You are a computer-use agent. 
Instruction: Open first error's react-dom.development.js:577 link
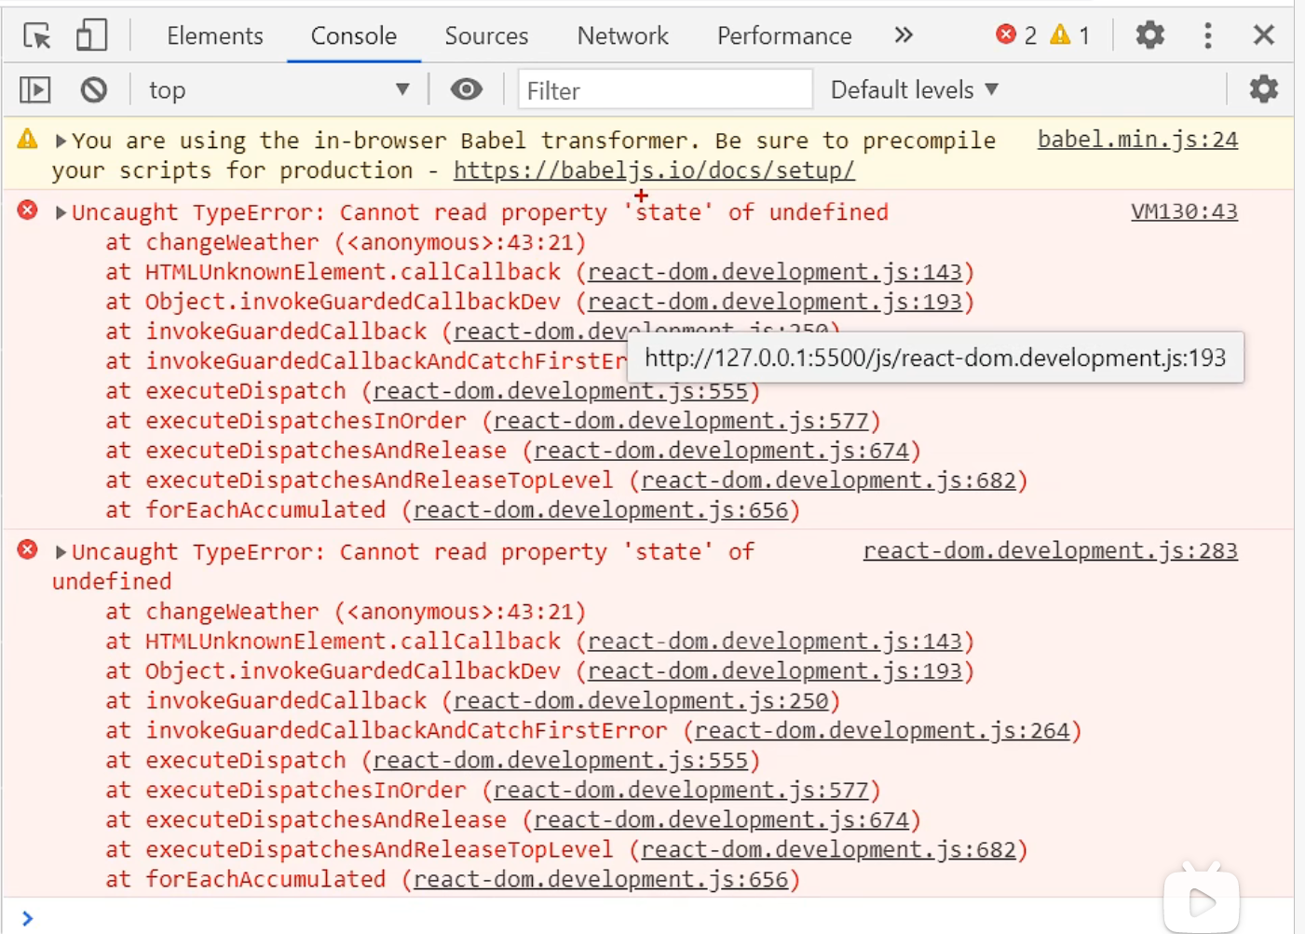pos(681,421)
